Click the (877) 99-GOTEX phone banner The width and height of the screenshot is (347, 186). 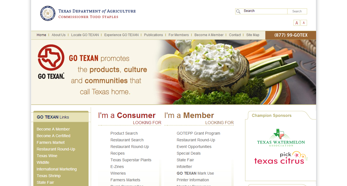pos(291,35)
